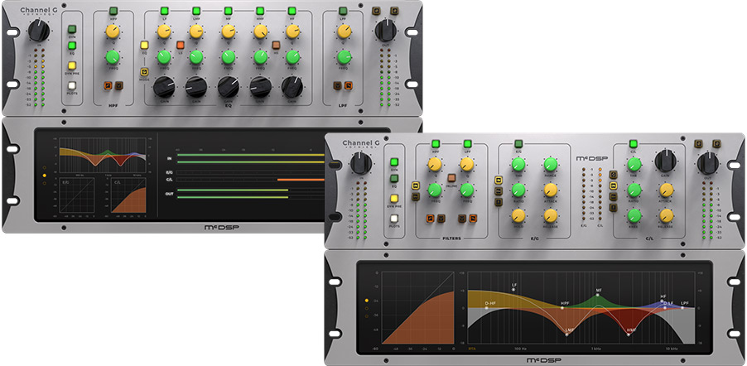
Task: Select filled yellow display-mode dot on dynamics display
Action: (366, 301)
